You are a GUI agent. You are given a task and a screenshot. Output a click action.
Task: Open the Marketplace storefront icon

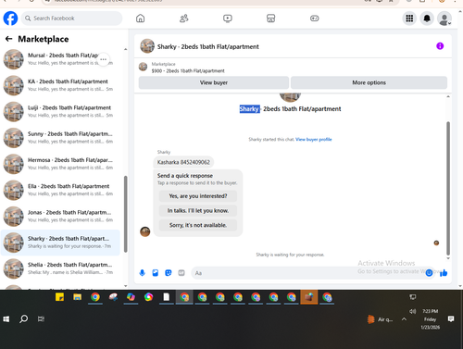[x=270, y=19]
